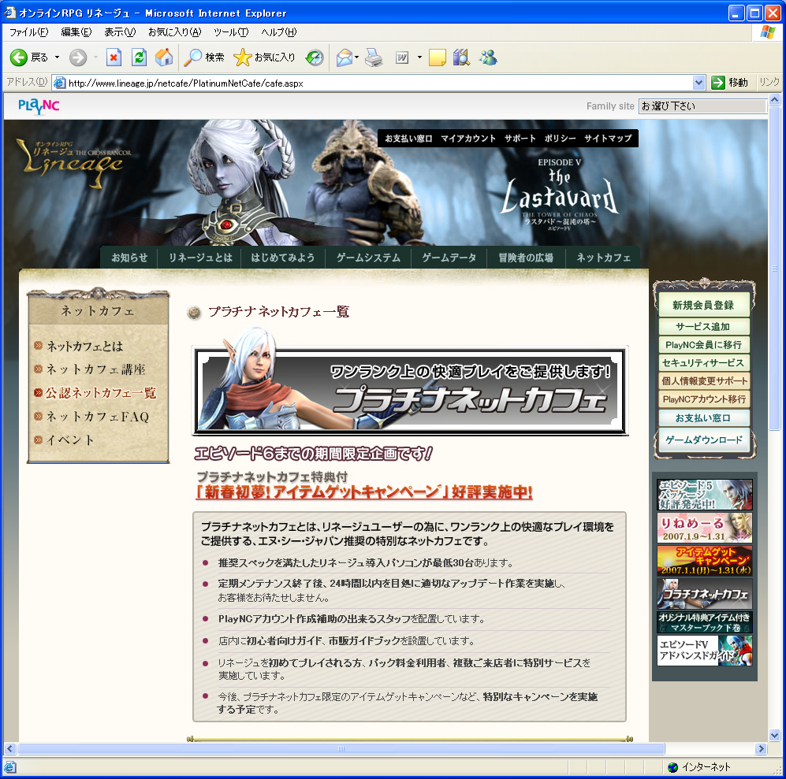The image size is (786, 779).
Task: Go to the browser Home page icon
Action: [164, 57]
